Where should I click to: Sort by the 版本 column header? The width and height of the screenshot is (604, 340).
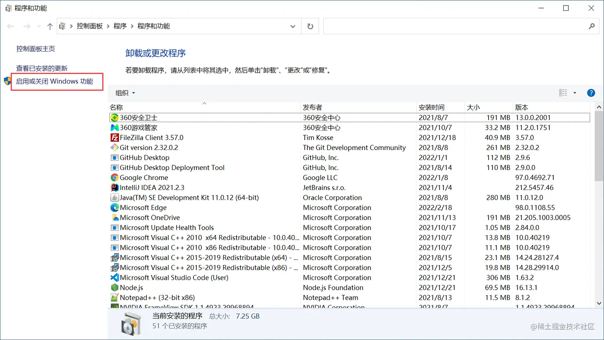[551, 107]
